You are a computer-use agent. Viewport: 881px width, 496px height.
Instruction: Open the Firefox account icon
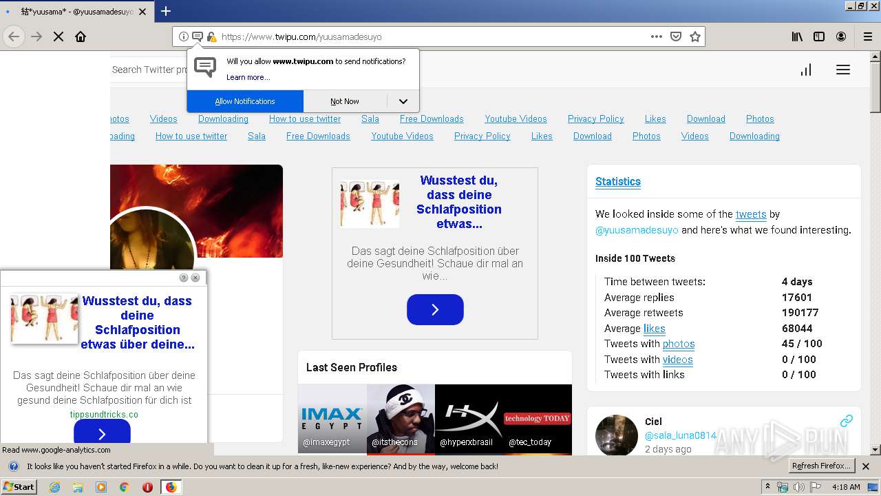[841, 37]
